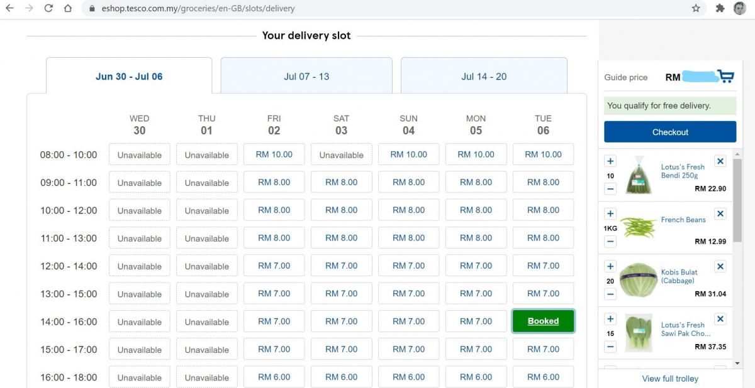Select the booked Tuesday 14:00 - 16:00 slot

coord(543,321)
